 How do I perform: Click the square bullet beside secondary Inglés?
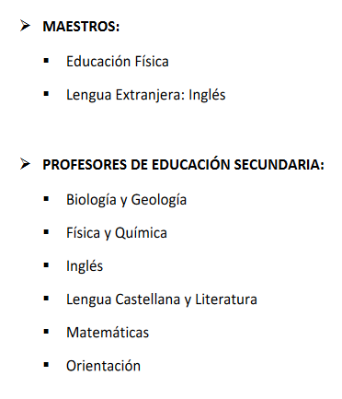coord(46,265)
